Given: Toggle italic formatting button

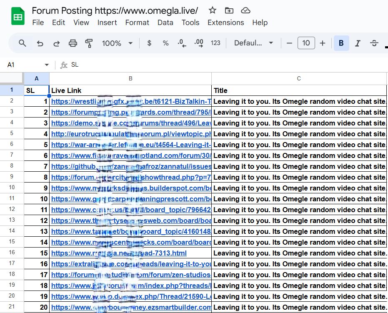Looking at the screenshot, I should point(358,43).
